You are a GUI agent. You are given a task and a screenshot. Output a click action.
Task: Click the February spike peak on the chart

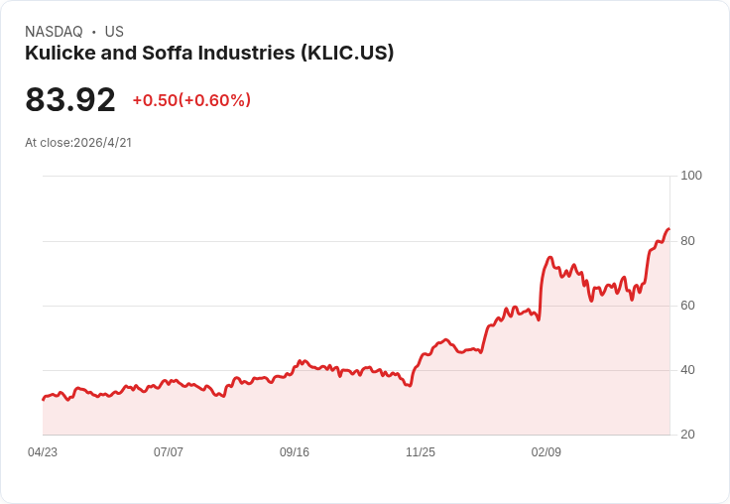tap(549, 258)
